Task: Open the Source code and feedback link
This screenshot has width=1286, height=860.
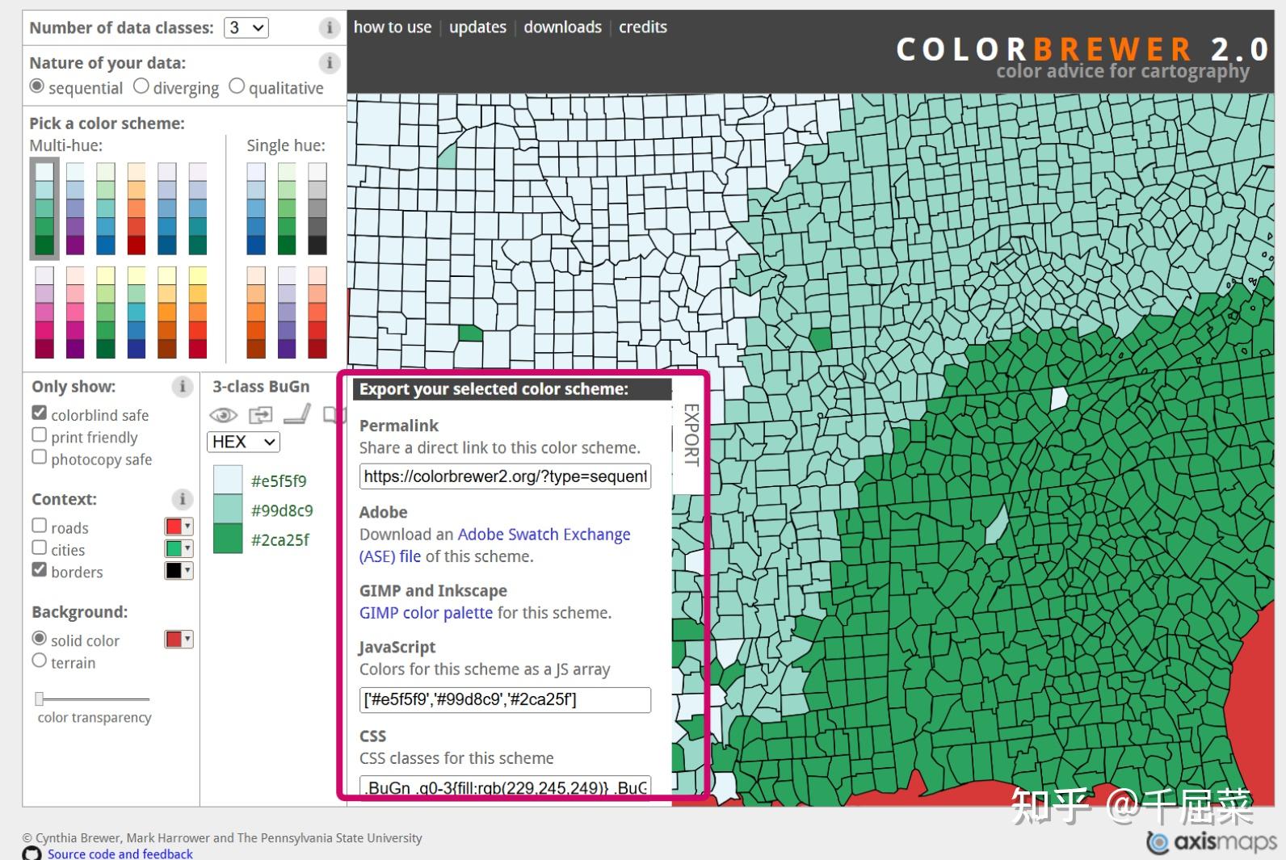Action: 120,854
